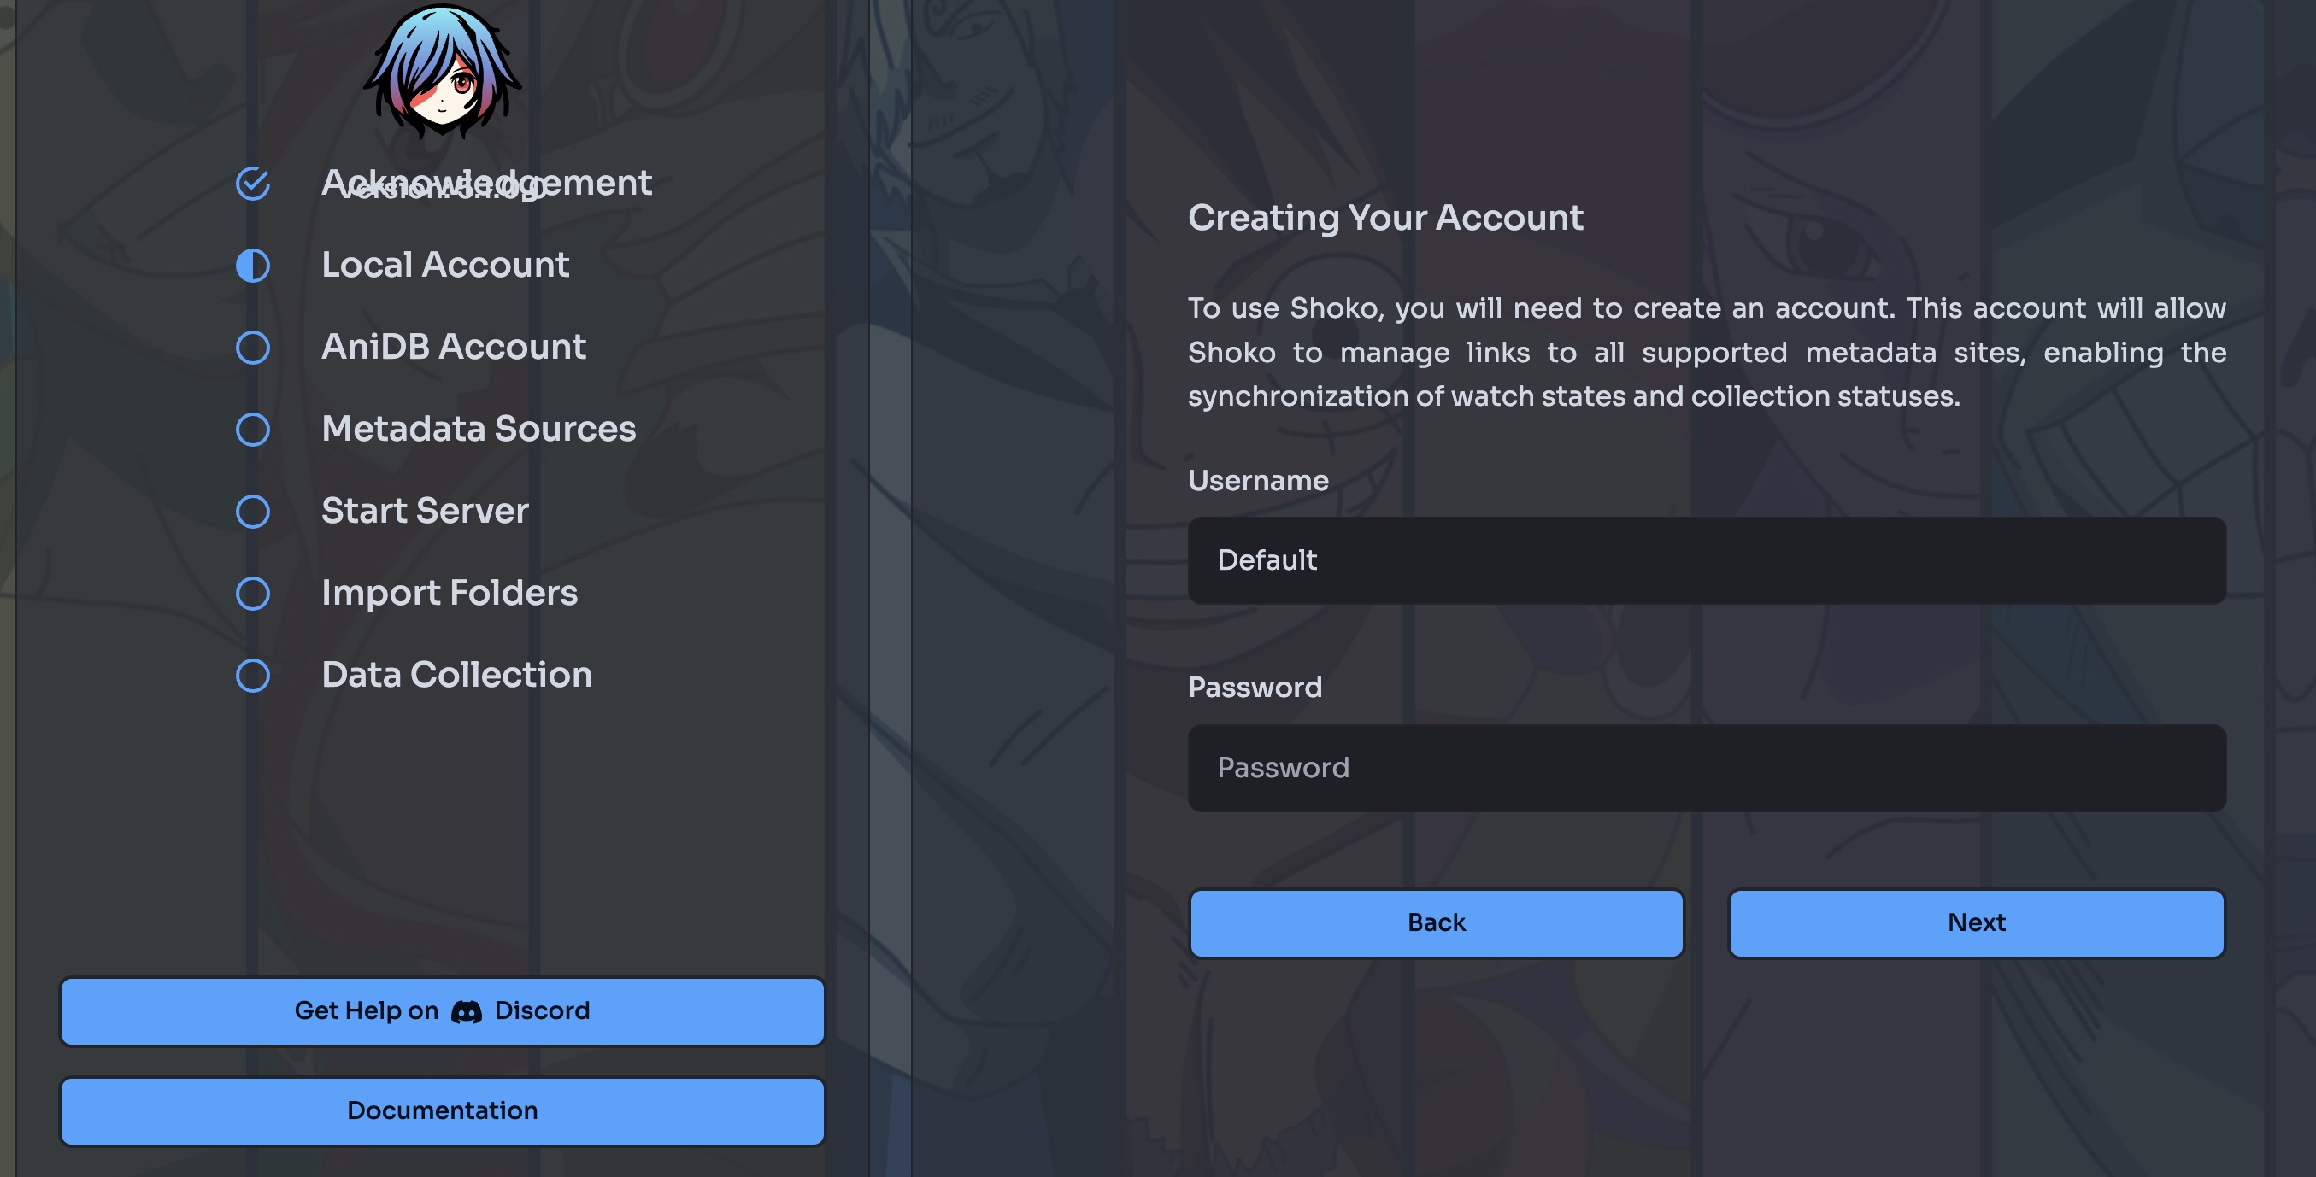Screen dimensions: 2316x1177
Task: Focus the Username field containing Default
Action: [1707, 559]
